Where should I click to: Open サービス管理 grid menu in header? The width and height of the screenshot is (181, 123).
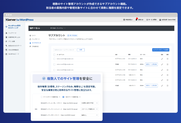151,20
